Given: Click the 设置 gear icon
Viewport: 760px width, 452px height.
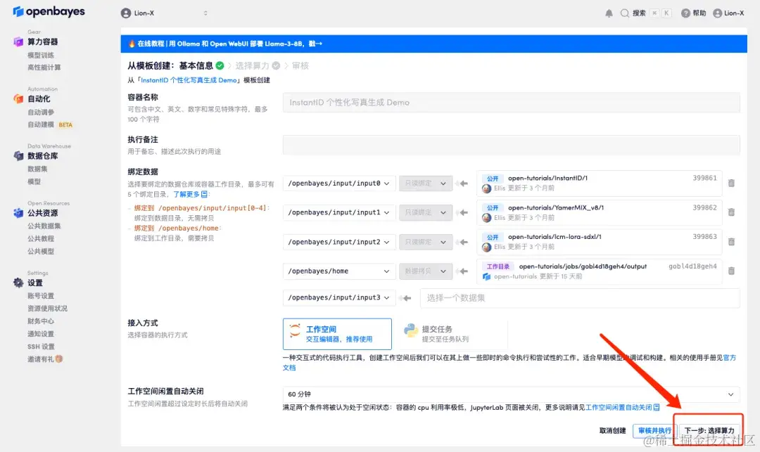Looking at the screenshot, I should pos(18,283).
